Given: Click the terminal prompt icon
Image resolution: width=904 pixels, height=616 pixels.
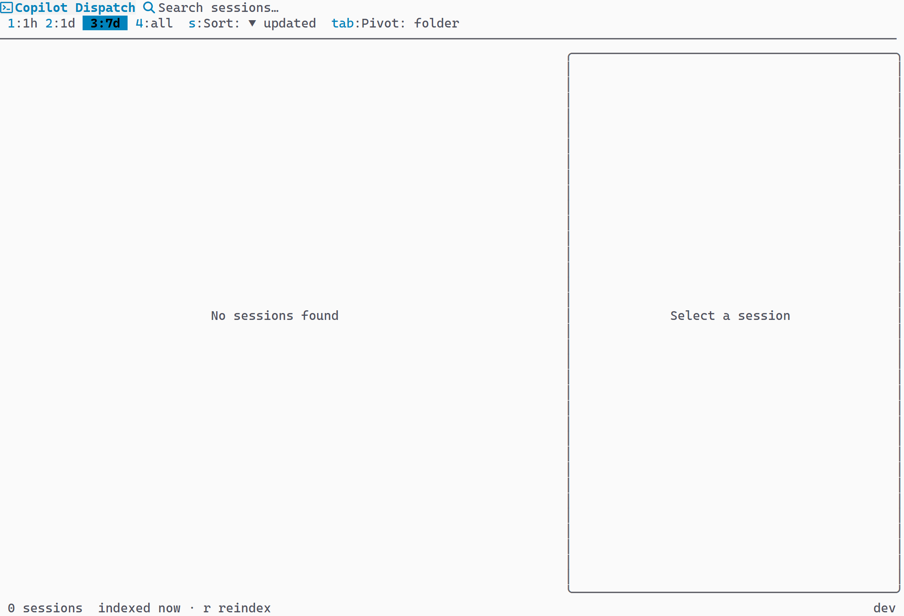Looking at the screenshot, I should (x=7, y=7).
